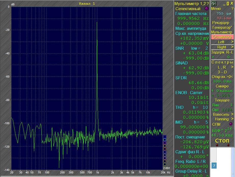Click the Канал 1 plot title
Viewport: 235px width, 177px height.
87,3
